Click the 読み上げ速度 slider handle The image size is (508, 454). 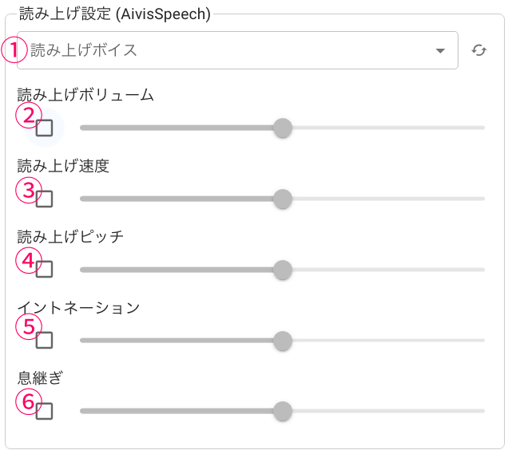[x=282, y=199]
